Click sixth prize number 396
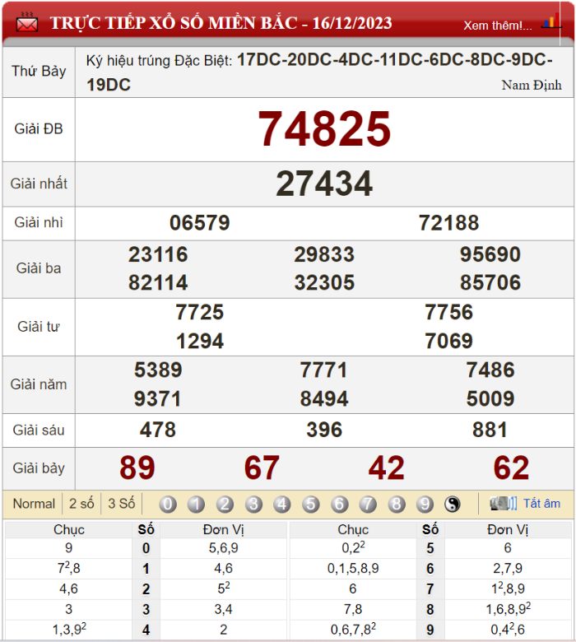576x642 pixels. (x=324, y=430)
